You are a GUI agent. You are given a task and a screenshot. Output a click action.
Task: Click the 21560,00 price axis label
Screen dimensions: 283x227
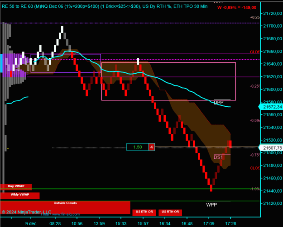coord(273,115)
